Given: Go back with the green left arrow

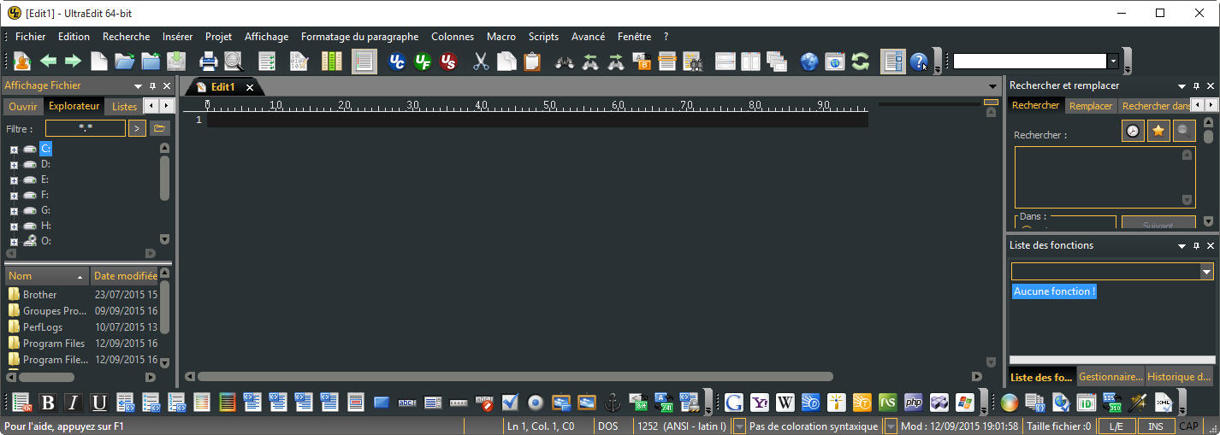Looking at the screenshot, I should point(48,62).
